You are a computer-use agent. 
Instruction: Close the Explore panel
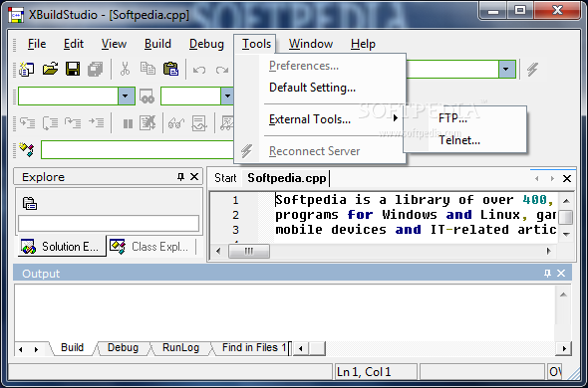(194, 177)
